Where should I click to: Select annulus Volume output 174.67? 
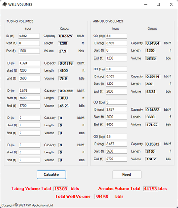pos(152,125)
